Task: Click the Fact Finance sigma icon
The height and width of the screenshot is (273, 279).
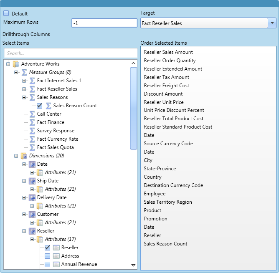Action: click(x=32, y=122)
